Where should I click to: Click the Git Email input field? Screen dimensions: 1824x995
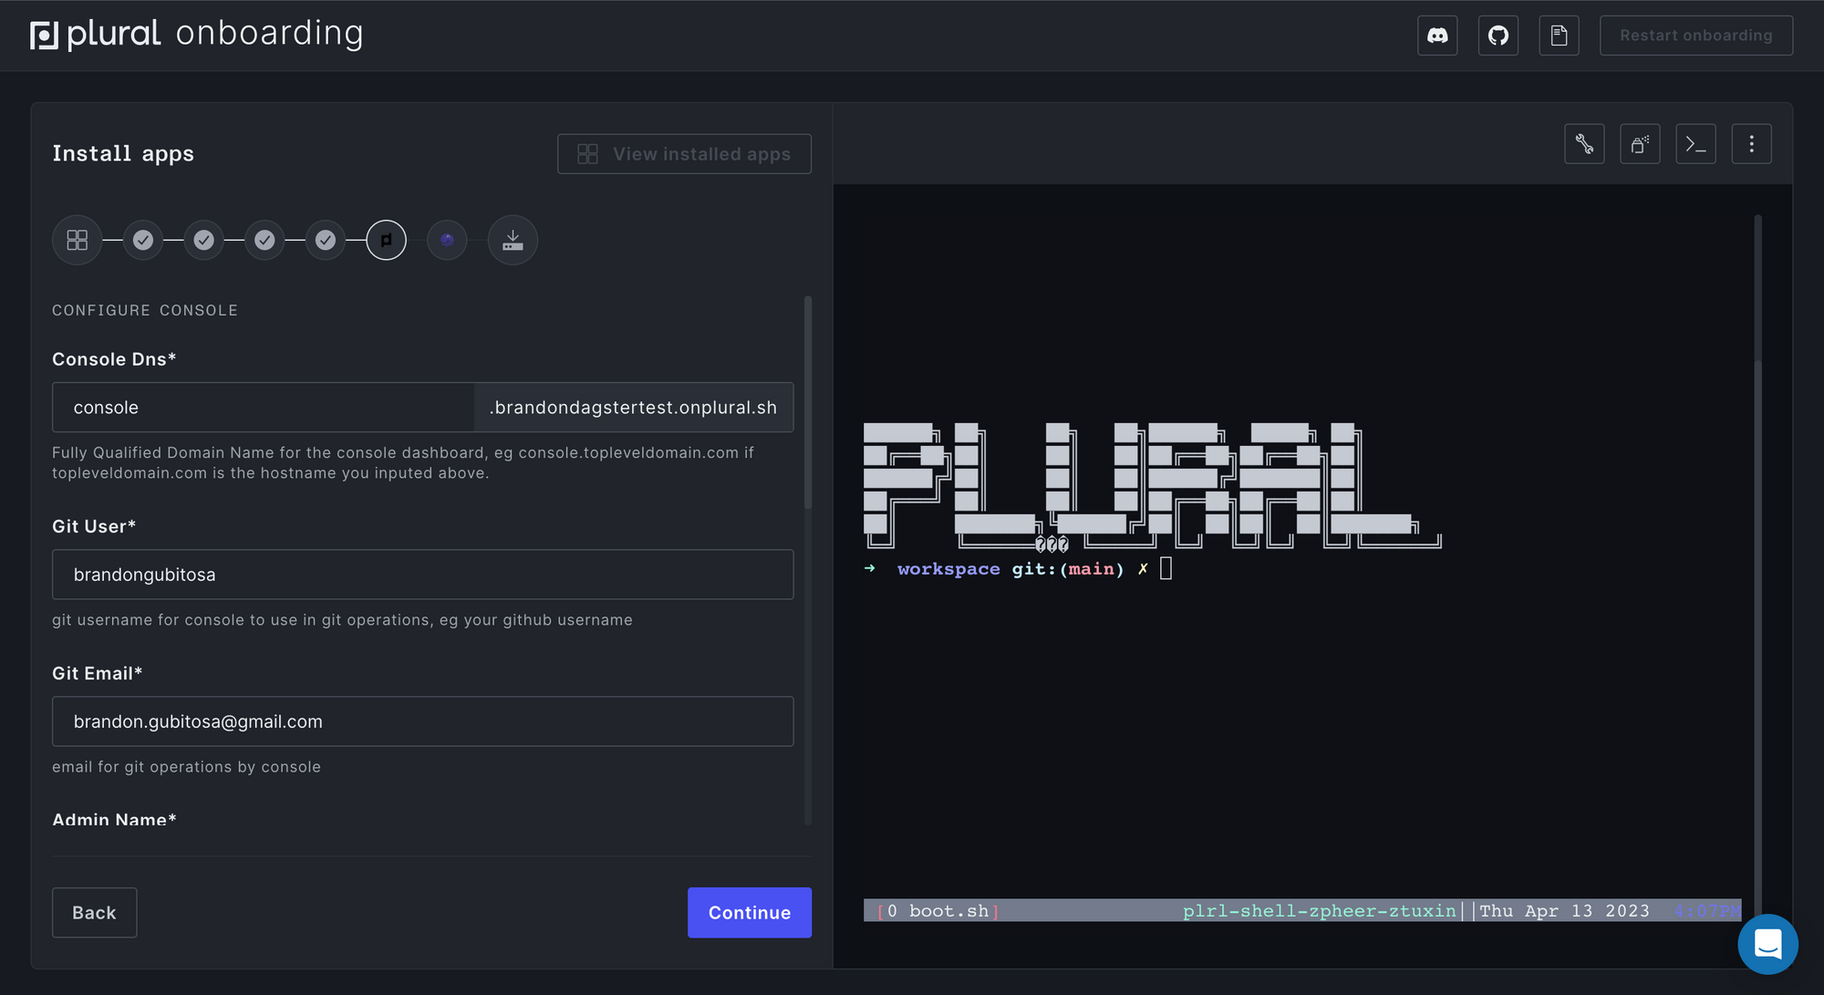(x=423, y=721)
